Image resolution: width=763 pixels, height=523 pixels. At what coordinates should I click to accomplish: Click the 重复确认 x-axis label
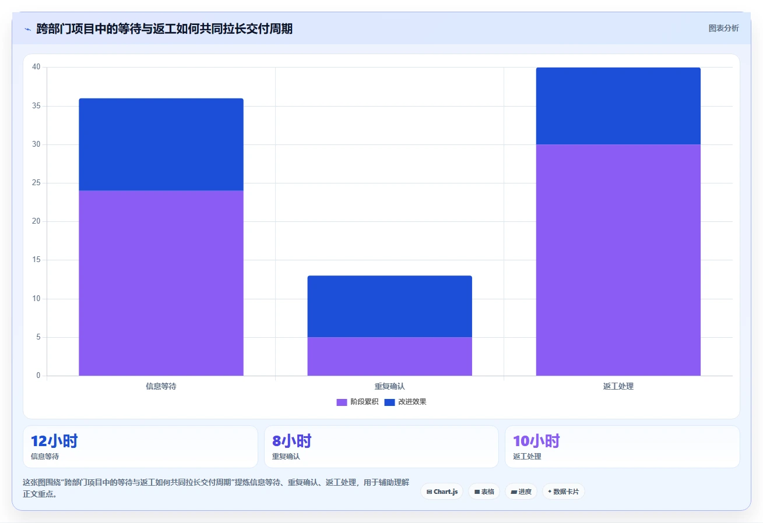click(x=389, y=386)
